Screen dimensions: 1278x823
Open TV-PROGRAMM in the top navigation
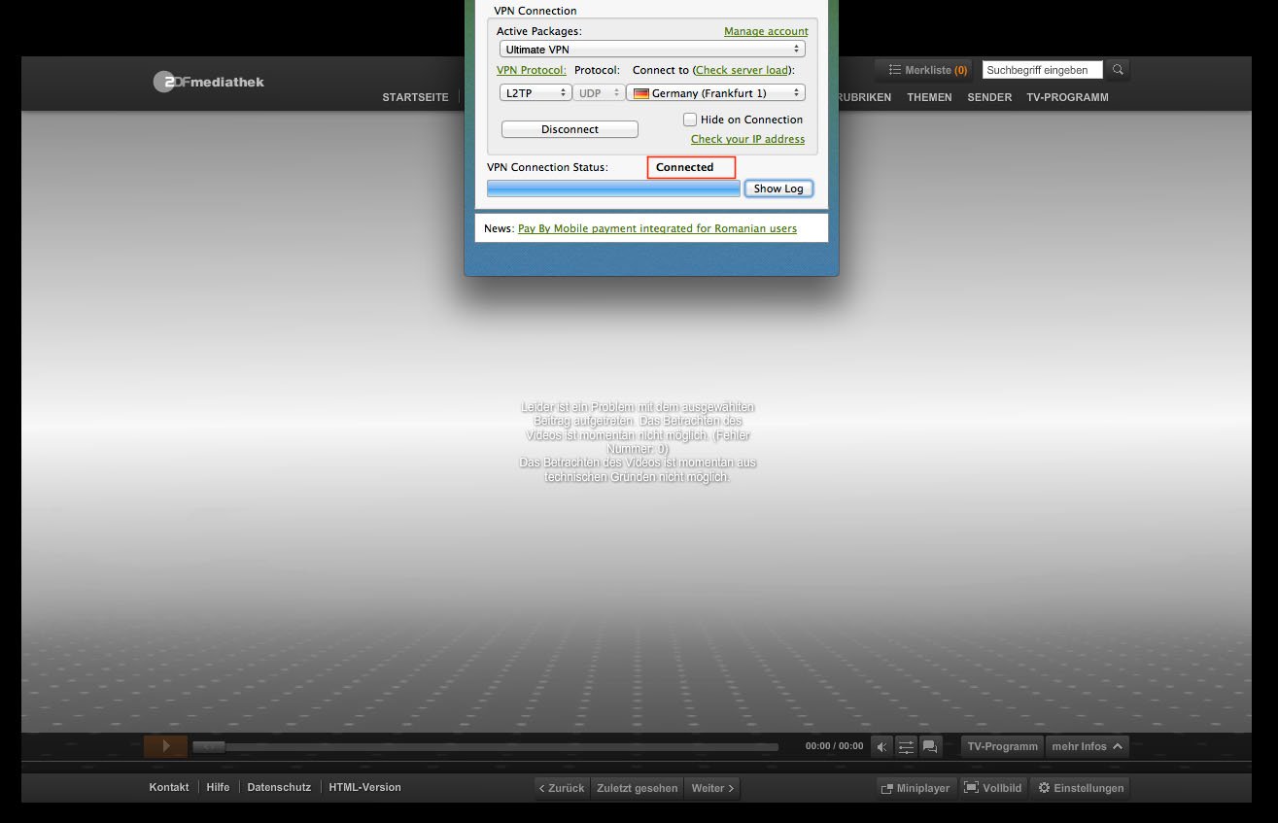[1067, 97]
